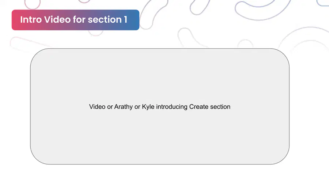The image size is (329, 185).
Task: Click the word "for" in the title banner
Action: coord(79,19)
